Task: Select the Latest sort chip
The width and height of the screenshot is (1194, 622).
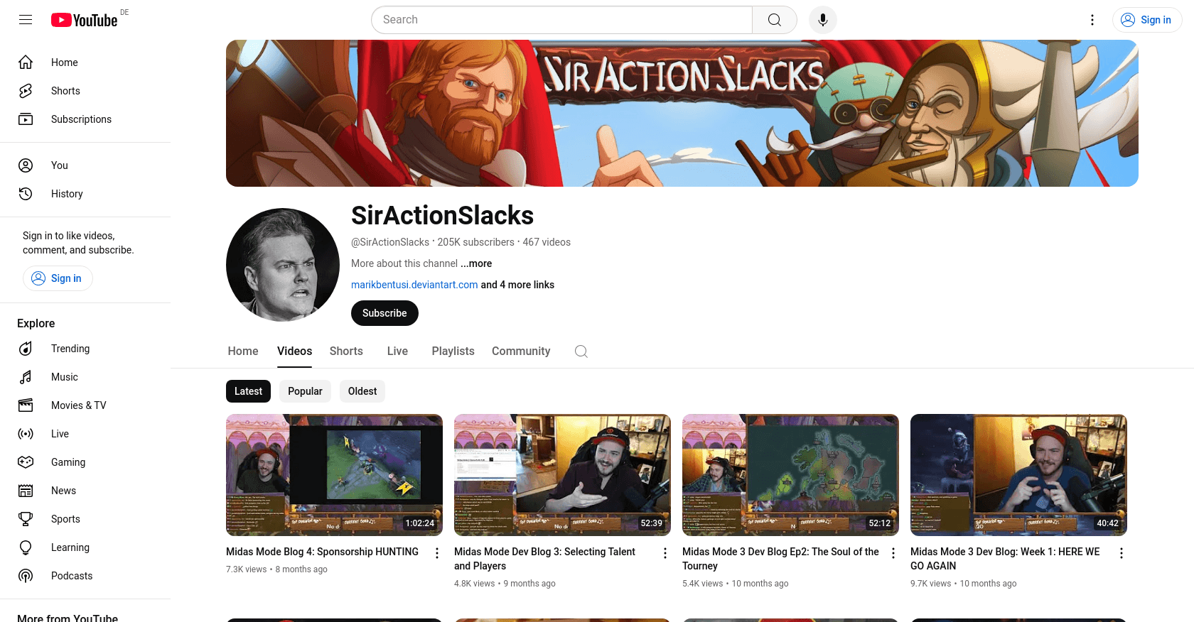Action: (x=248, y=391)
